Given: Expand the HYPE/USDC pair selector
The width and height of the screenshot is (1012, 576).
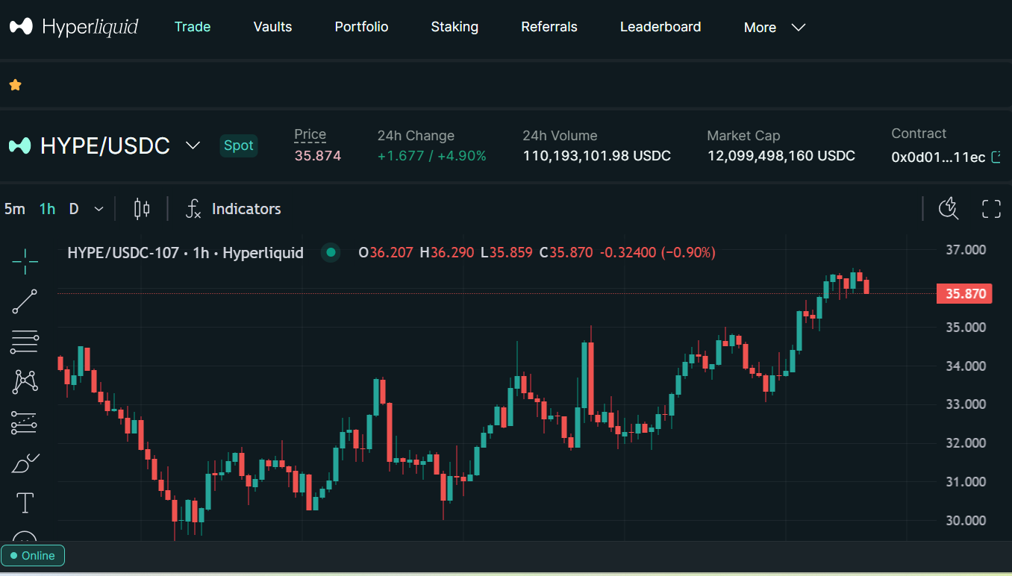Looking at the screenshot, I should [193, 145].
